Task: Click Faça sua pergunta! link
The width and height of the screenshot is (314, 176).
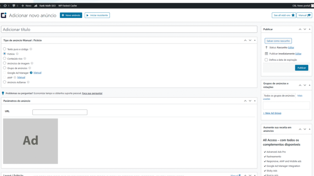Action: pos(92,93)
